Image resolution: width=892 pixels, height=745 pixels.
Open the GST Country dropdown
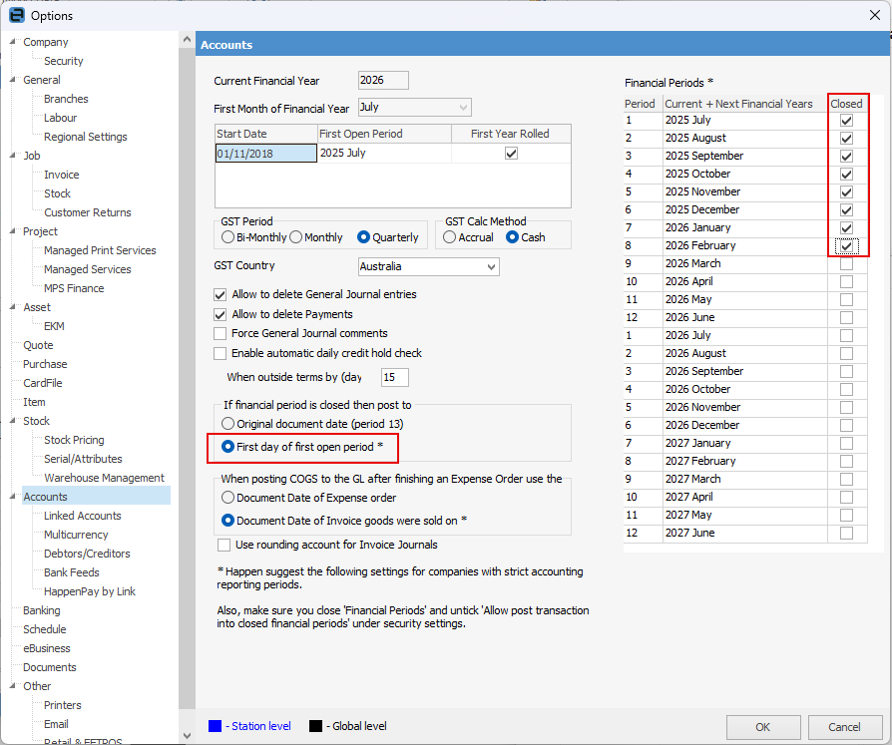pos(490,267)
